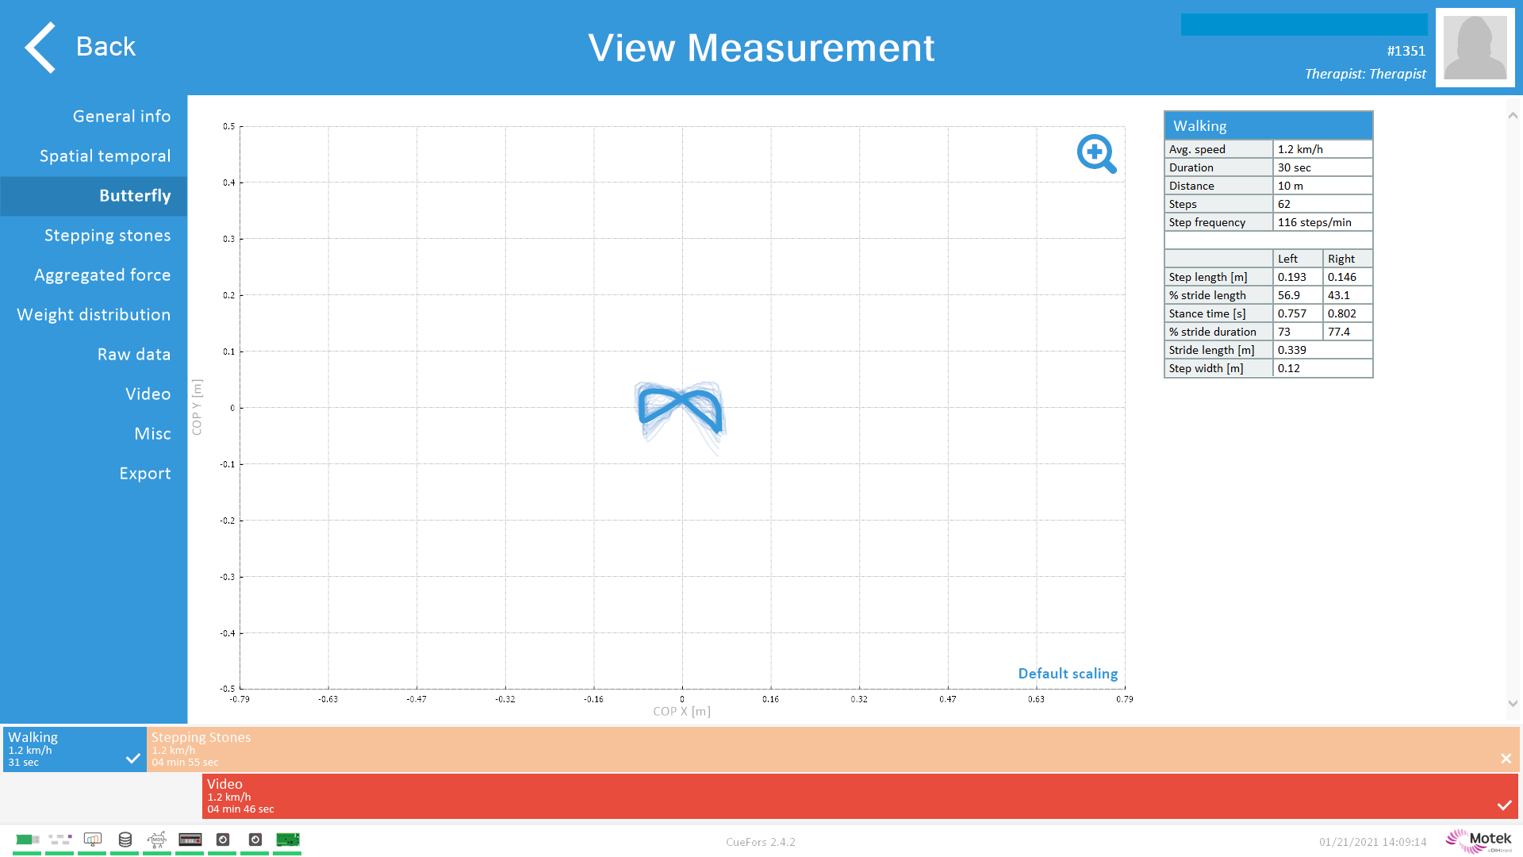Screen dimensions: 1523x857
Task: Click the treadmill controller status icon
Action: [190, 840]
